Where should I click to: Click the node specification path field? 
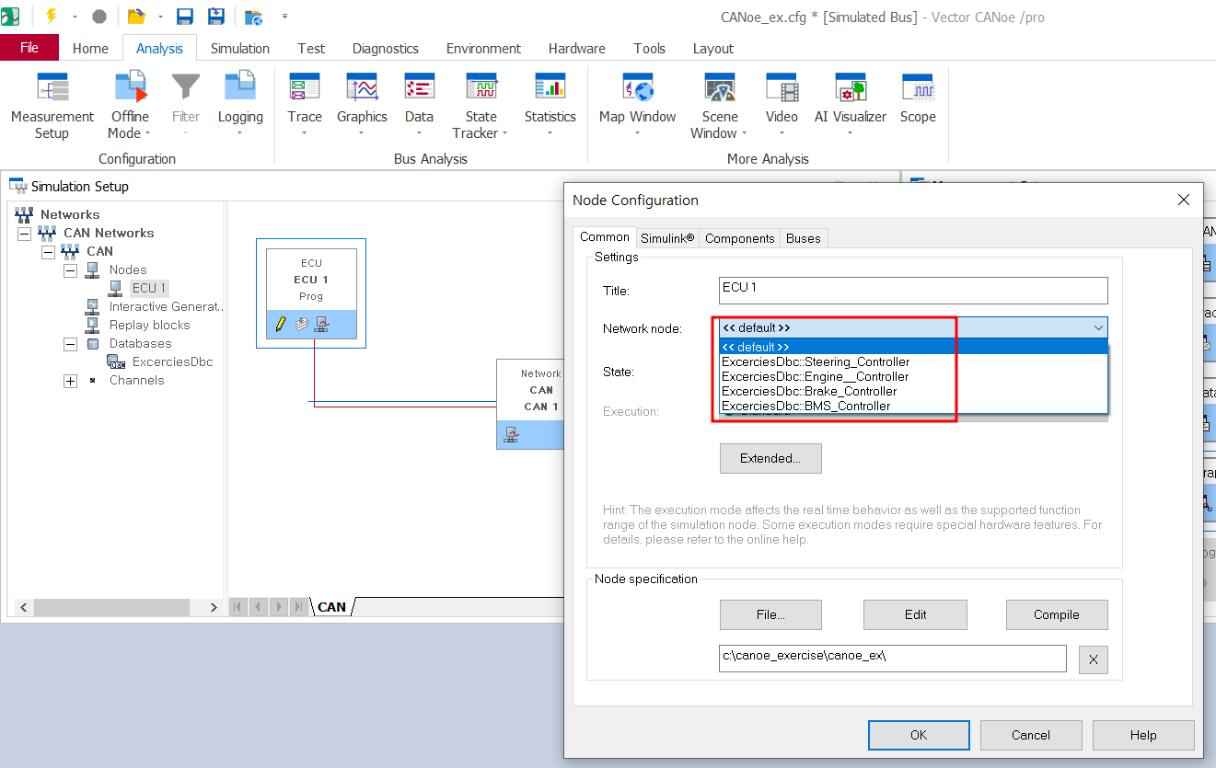point(893,659)
